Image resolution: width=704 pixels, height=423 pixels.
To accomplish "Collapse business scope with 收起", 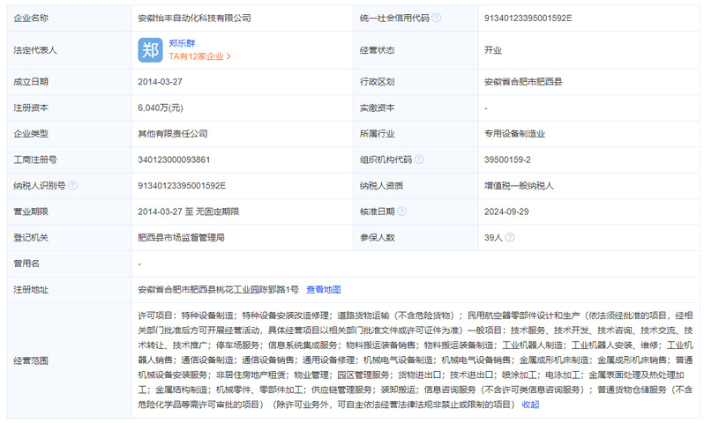I will 530,404.
